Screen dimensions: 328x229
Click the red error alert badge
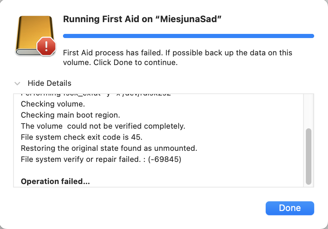tap(46, 46)
